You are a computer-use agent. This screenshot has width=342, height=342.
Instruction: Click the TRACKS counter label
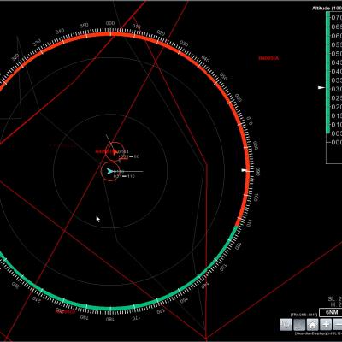tap(304, 315)
